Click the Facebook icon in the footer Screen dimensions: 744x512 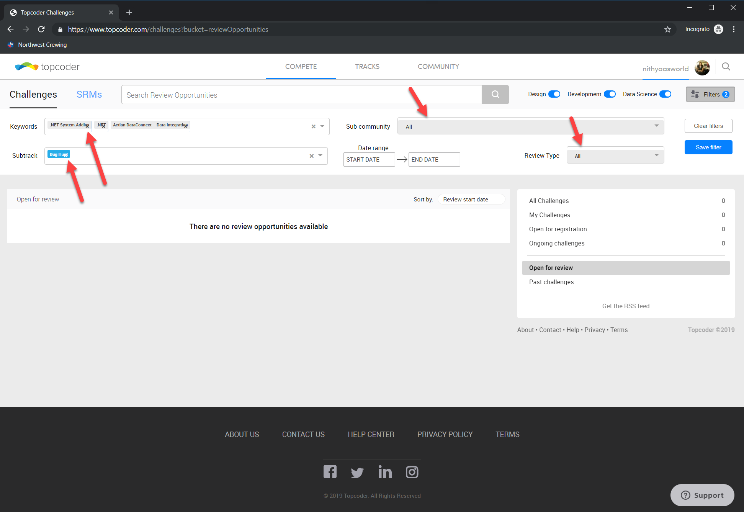point(330,472)
